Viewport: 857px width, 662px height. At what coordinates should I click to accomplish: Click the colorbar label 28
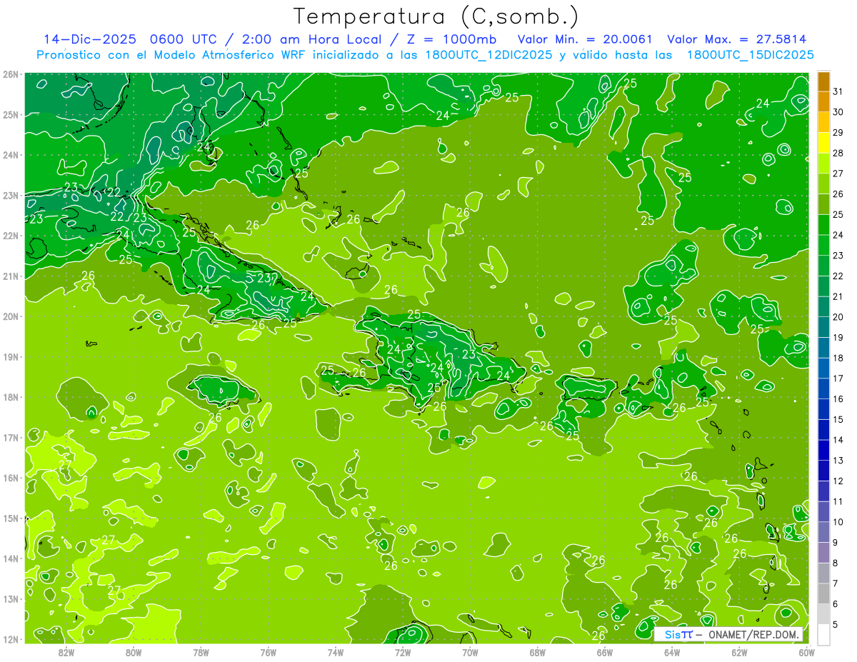[x=838, y=153]
